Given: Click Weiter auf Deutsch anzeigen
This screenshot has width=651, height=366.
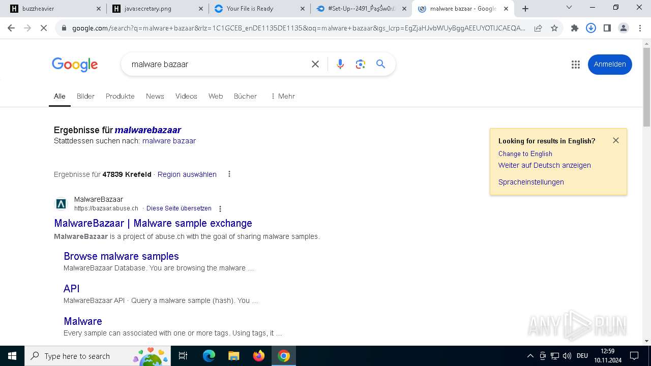Looking at the screenshot, I should coord(545,165).
